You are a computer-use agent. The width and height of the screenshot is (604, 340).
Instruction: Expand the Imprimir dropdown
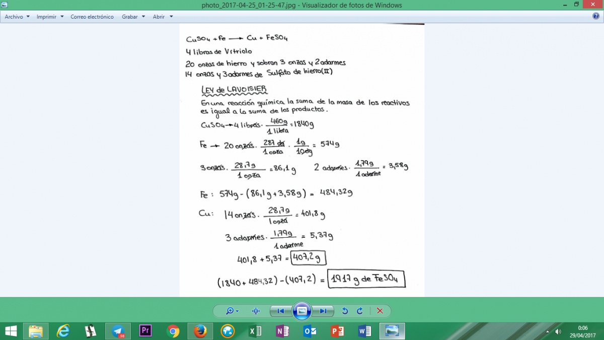pos(50,17)
